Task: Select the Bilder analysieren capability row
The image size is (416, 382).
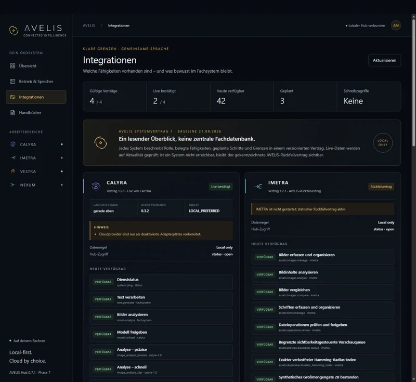Action: [161, 317]
